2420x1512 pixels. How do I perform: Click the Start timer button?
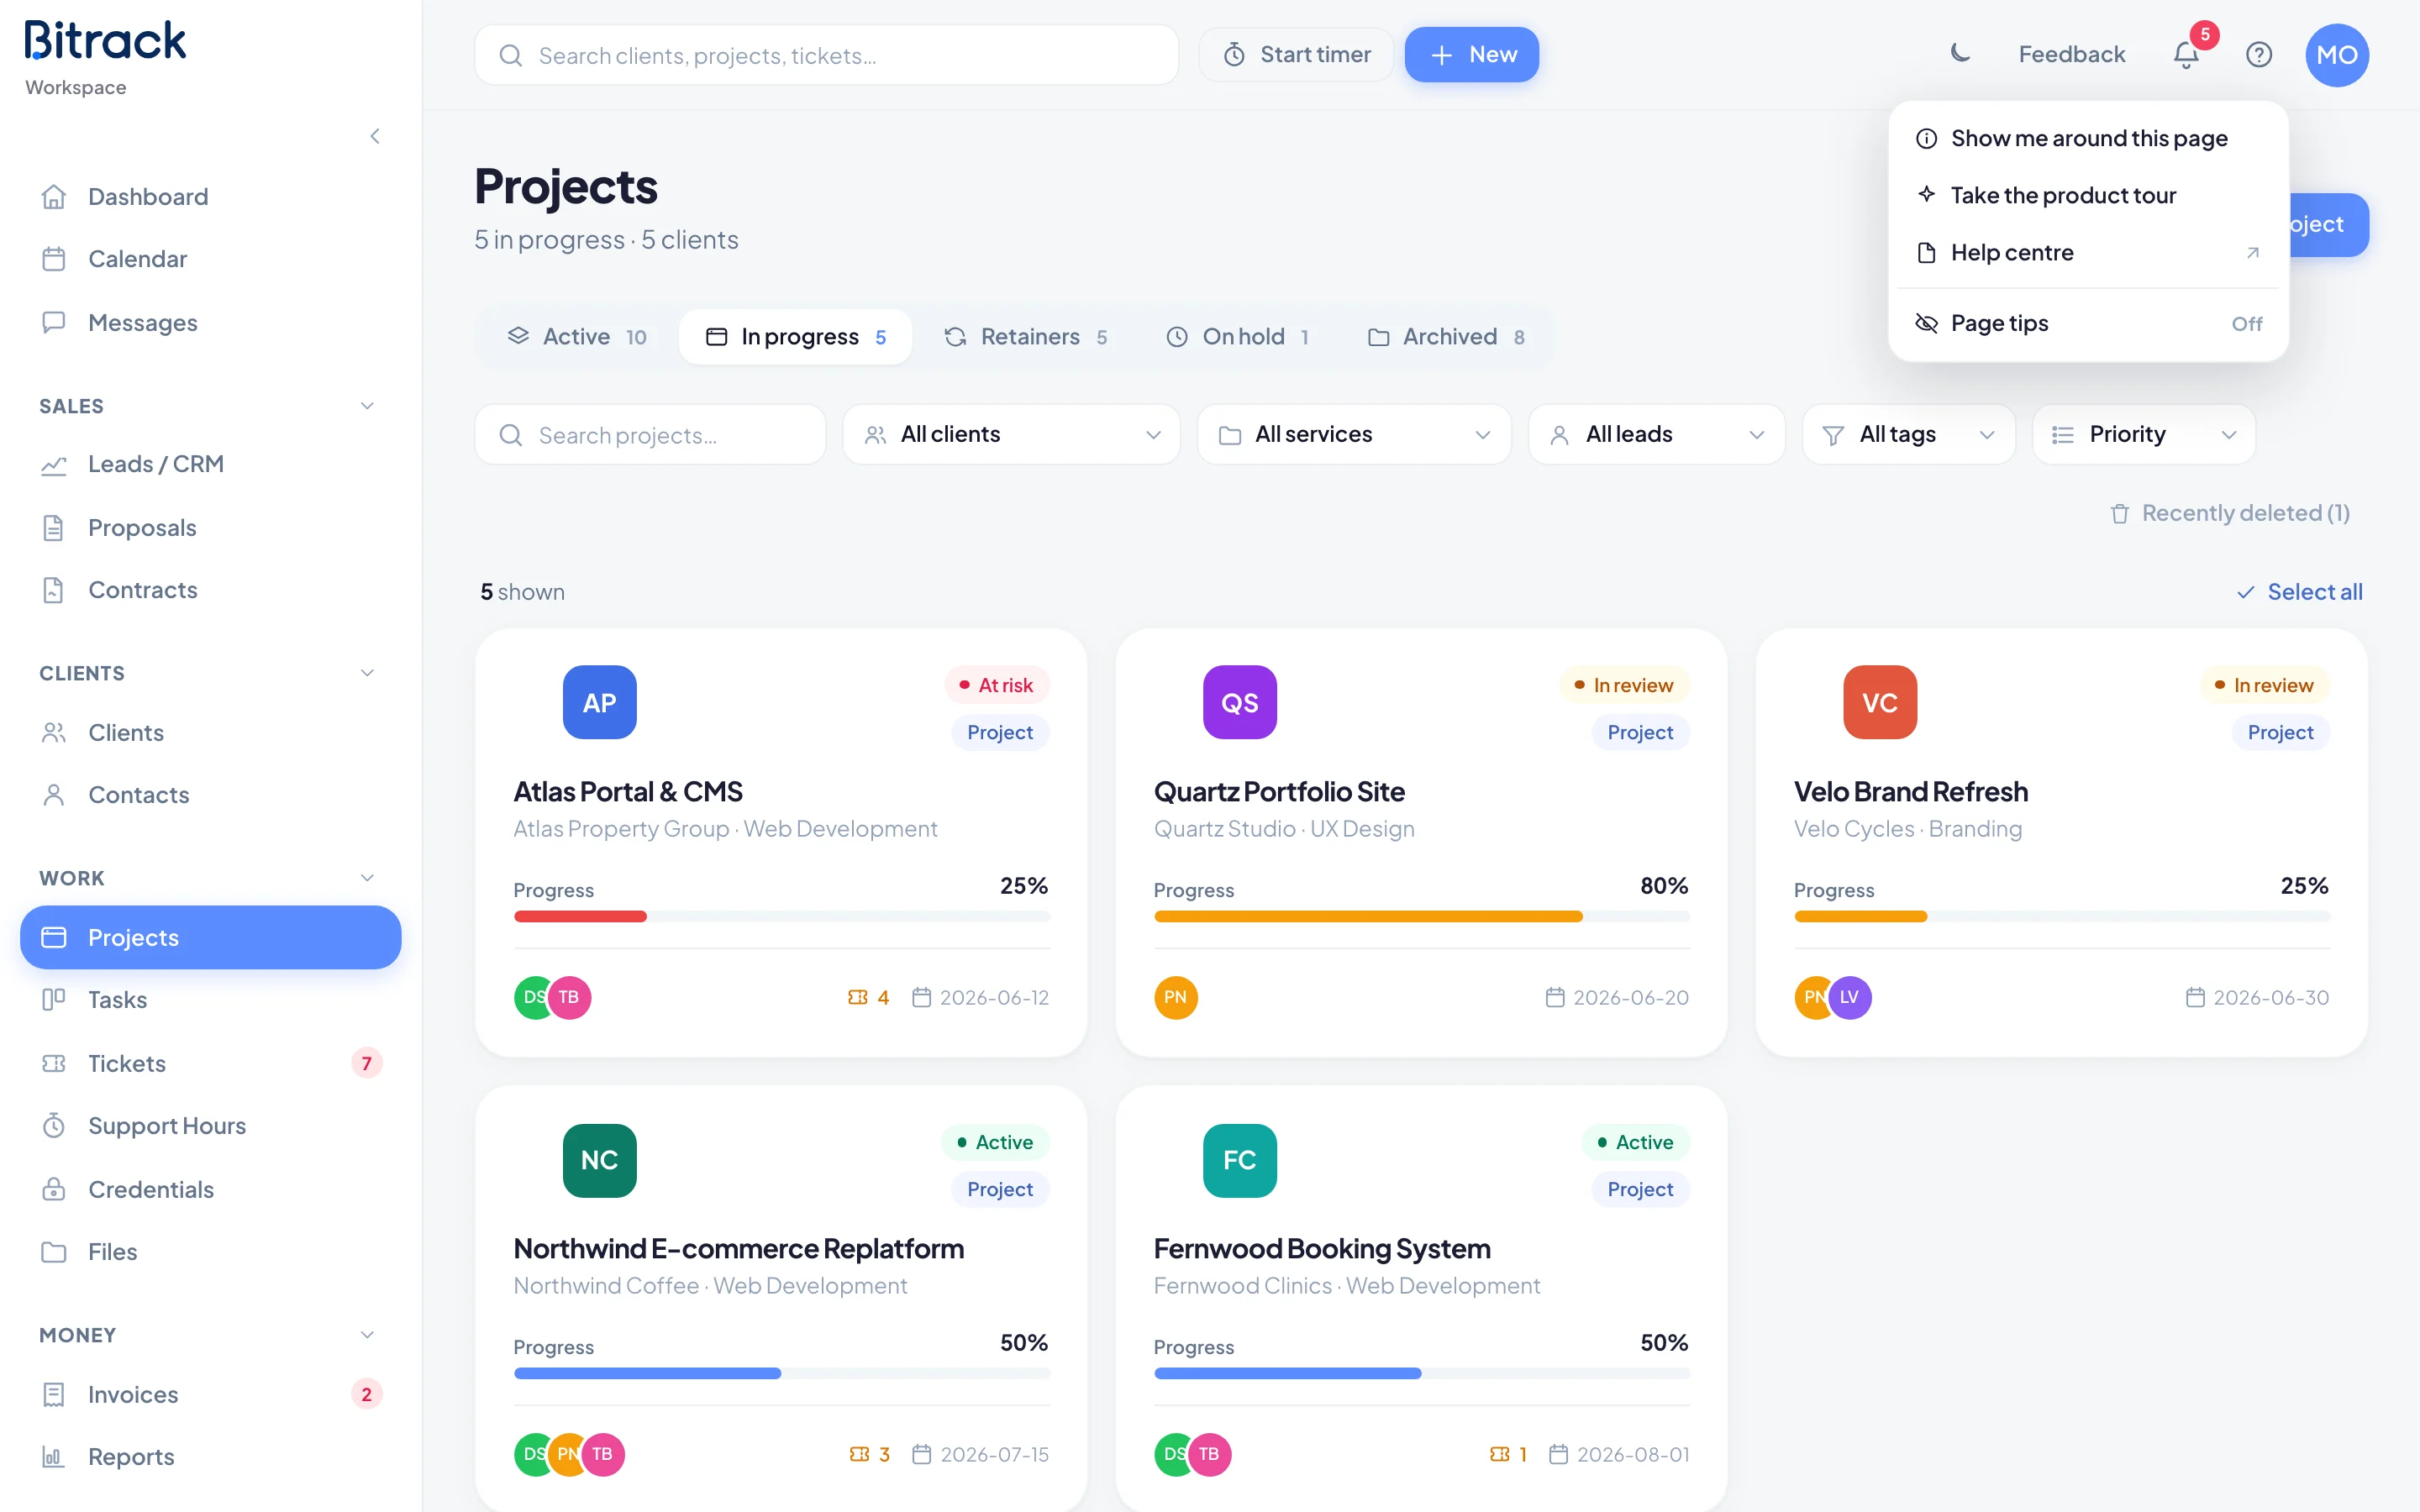[1297, 54]
